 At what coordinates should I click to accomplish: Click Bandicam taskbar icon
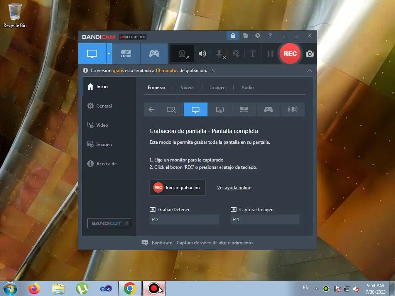(154, 288)
